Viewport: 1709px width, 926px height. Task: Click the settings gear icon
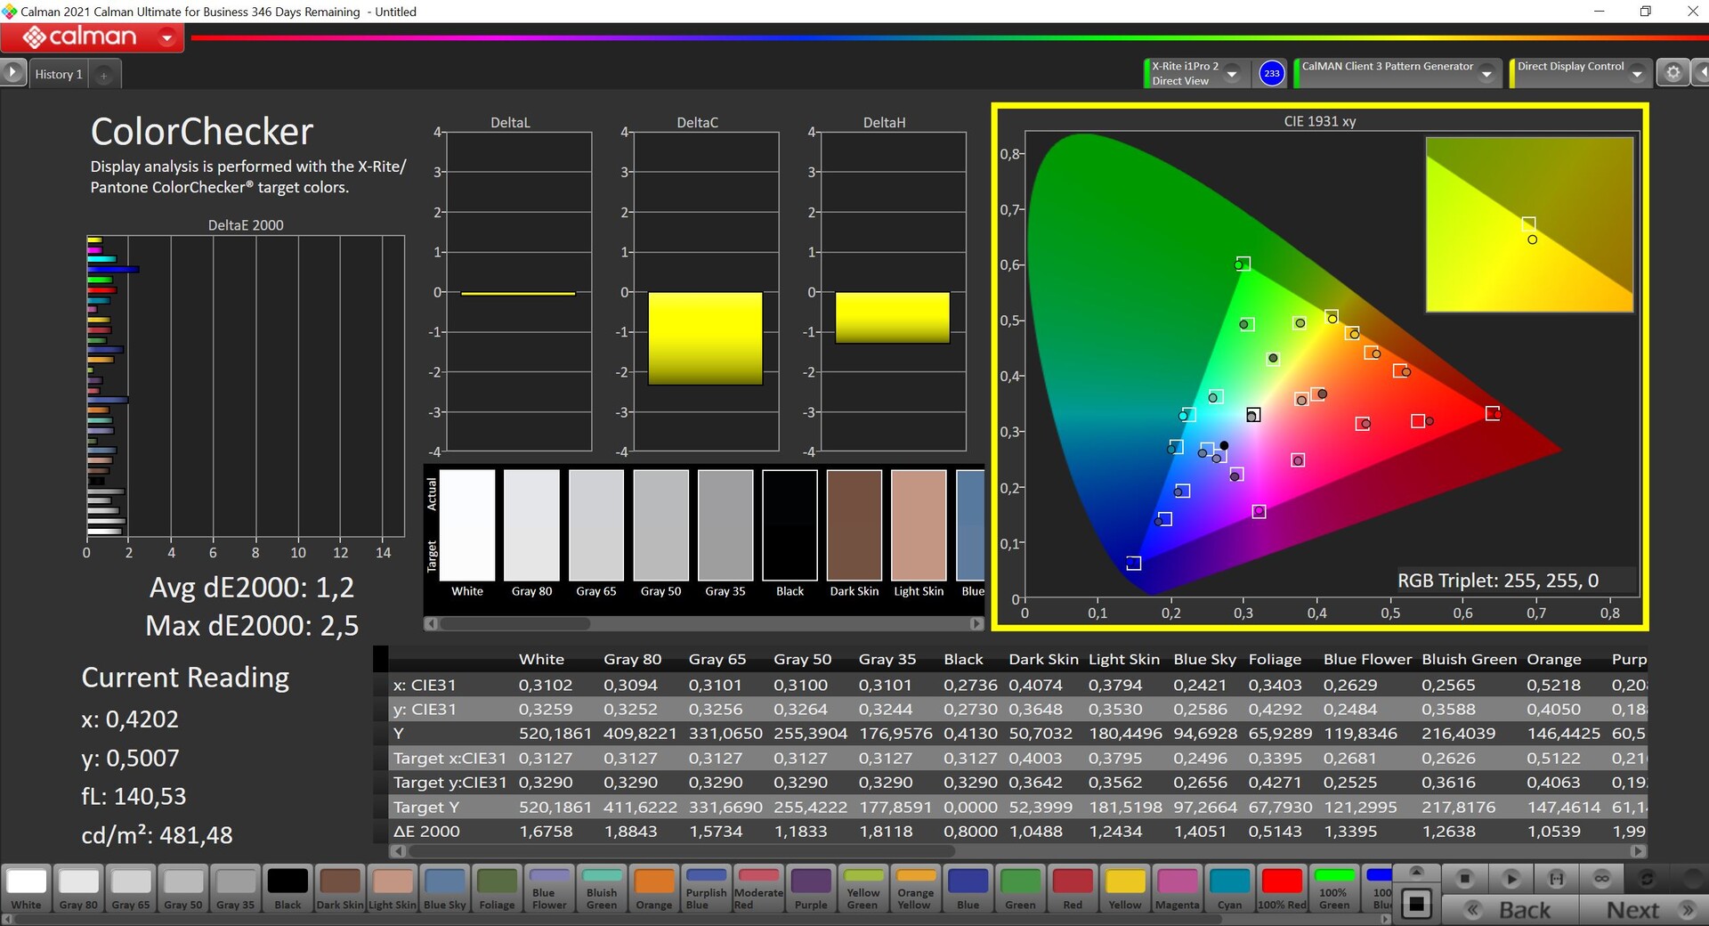pos(1673,73)
